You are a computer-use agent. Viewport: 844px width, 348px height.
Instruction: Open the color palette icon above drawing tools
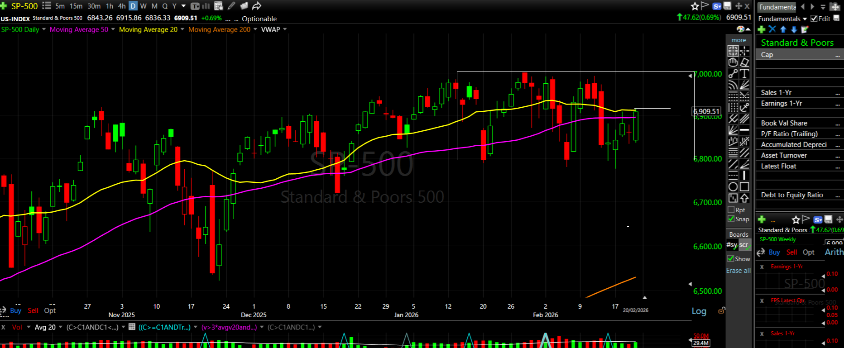(x=741, y=29)
